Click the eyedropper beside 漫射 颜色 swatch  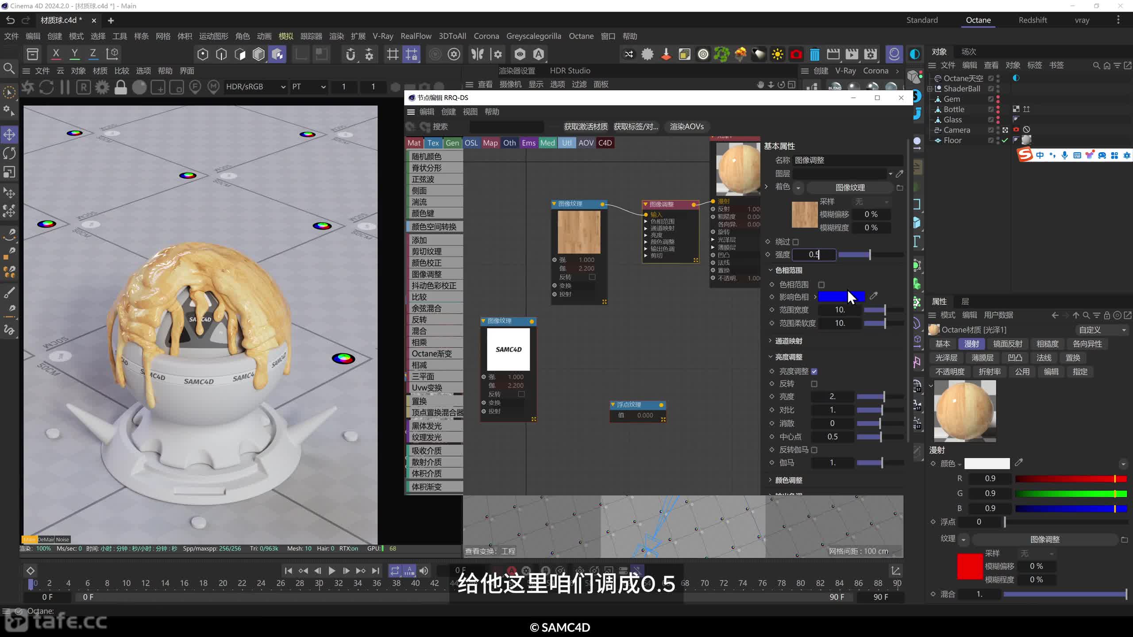click(x=1019, y=463)
